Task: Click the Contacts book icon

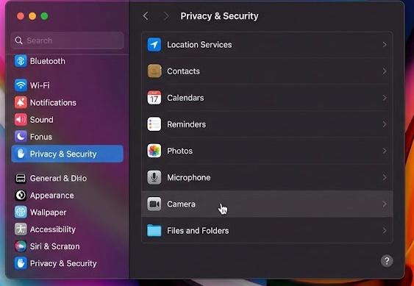Action: coord(154,71)
